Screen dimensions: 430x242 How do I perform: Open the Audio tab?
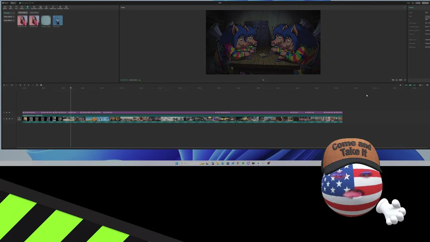(10, 7)
